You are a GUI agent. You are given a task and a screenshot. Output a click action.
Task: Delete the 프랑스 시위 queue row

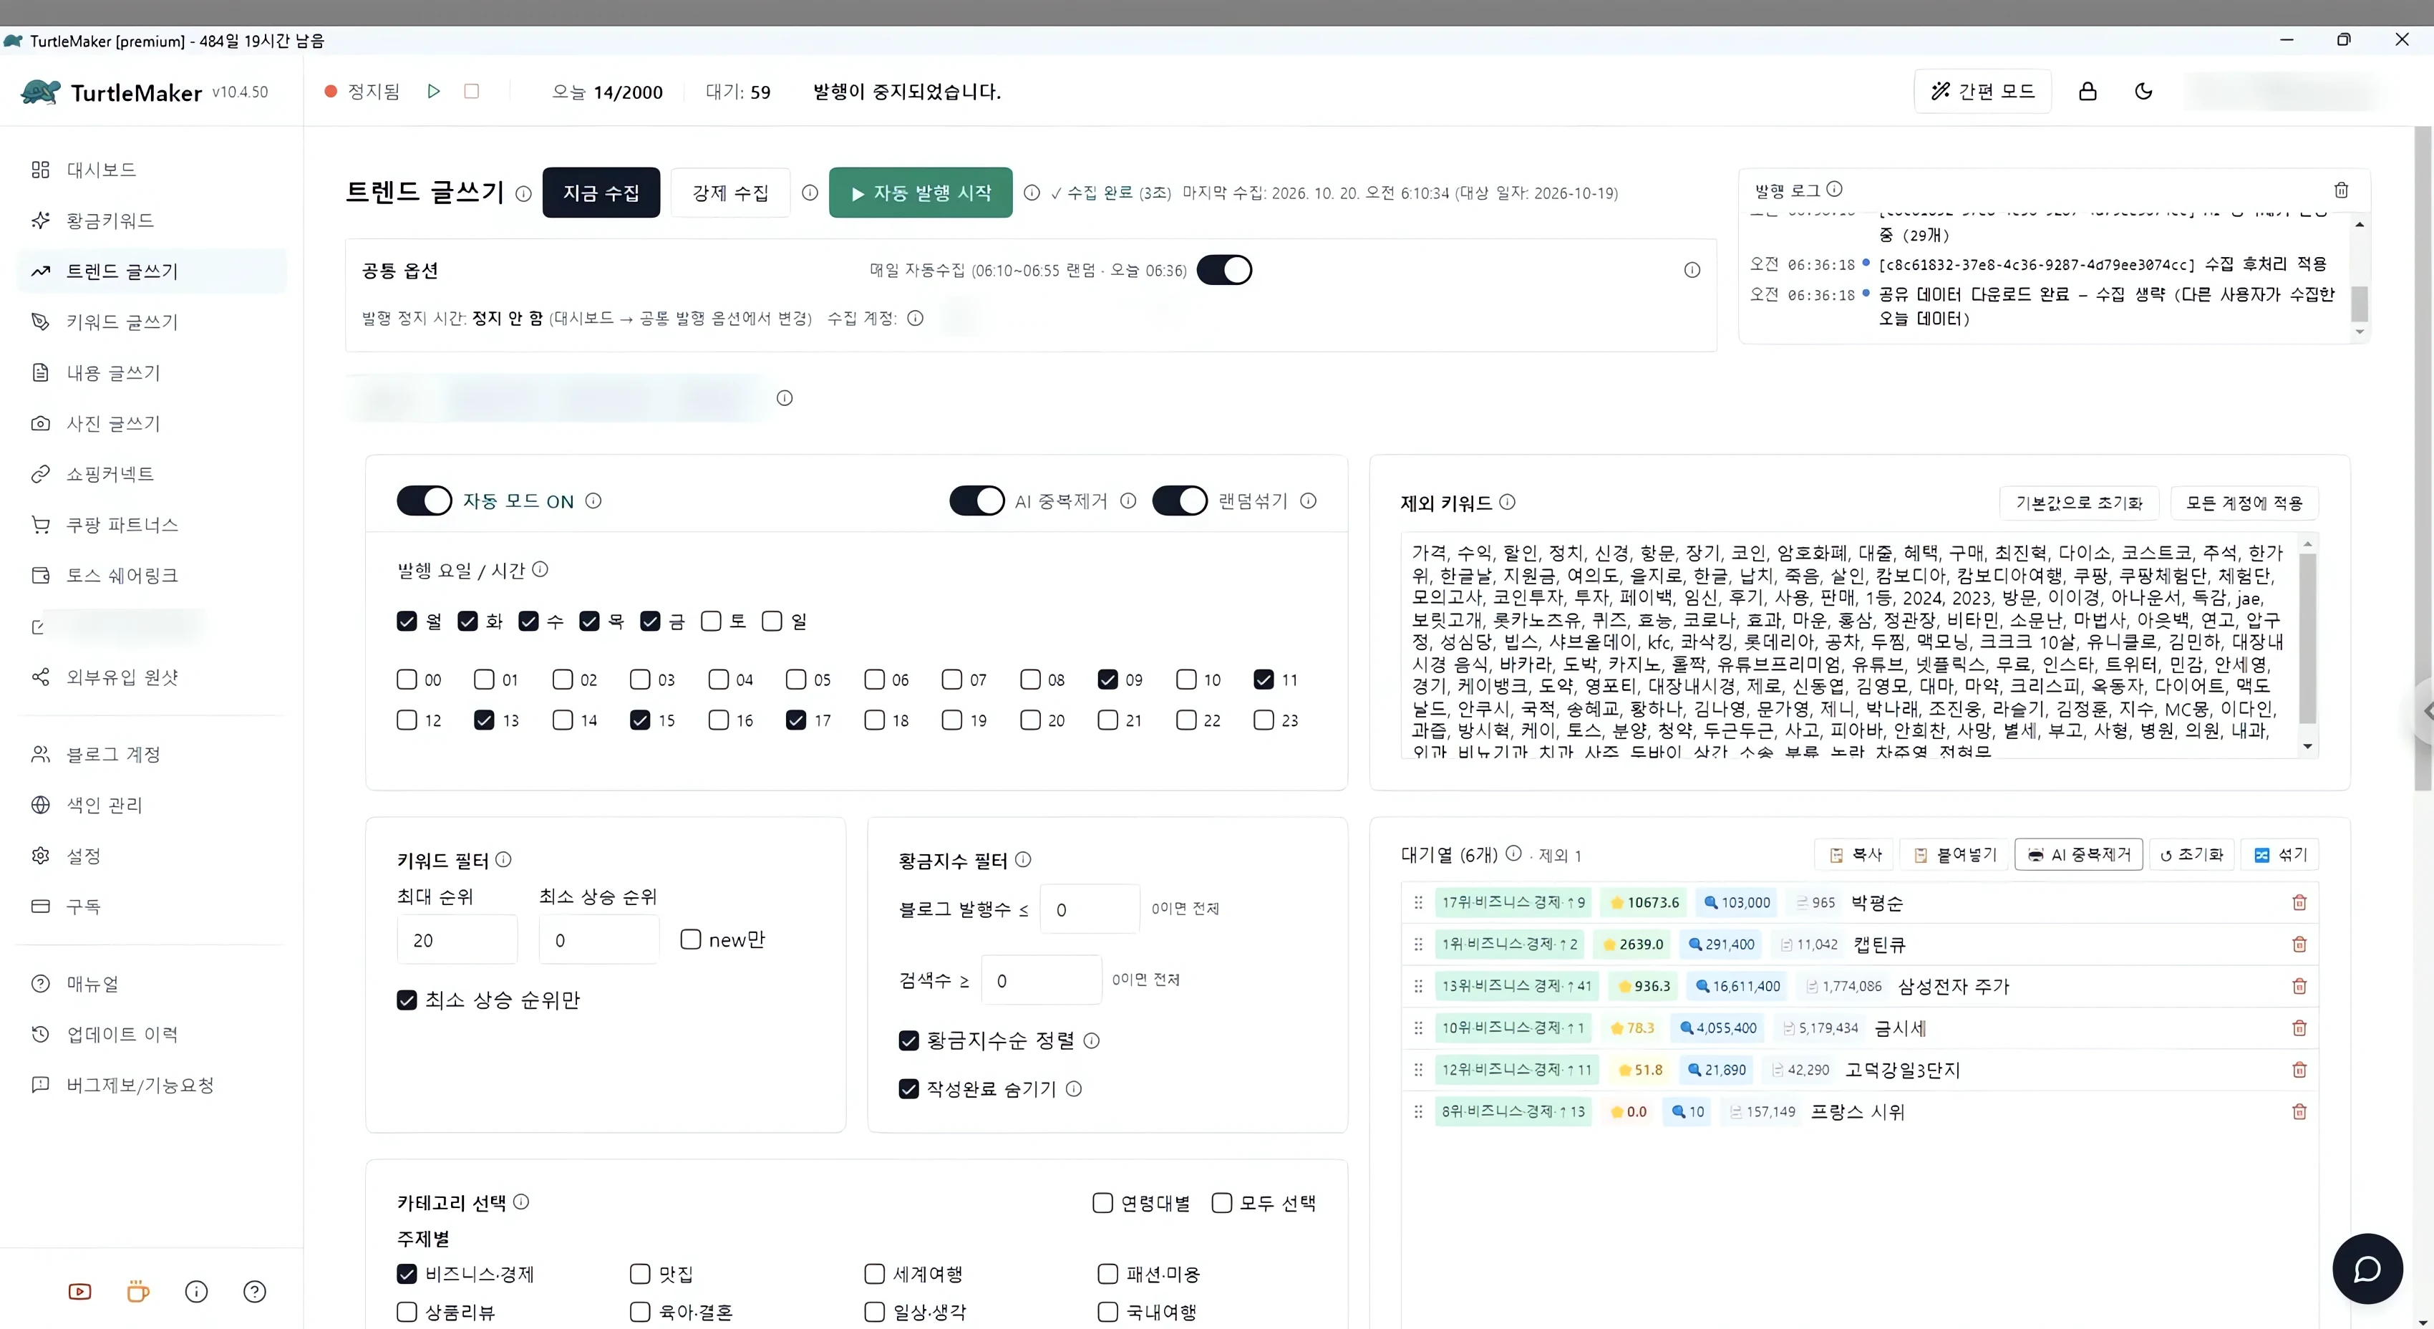[x=2300, y=1111]
